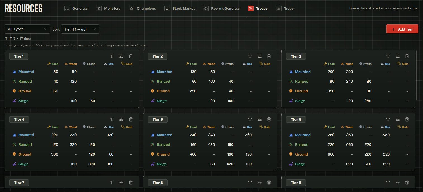
Task: Click the tier cards vertical scrollbar
Action: [x=417, y=75]
